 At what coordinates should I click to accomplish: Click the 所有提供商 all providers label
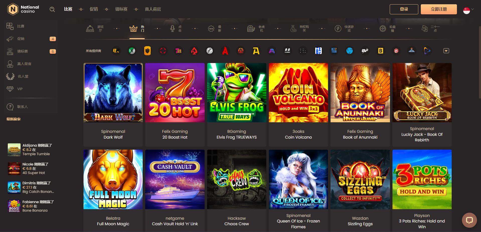pyautogui.click(x=93, y=51)
